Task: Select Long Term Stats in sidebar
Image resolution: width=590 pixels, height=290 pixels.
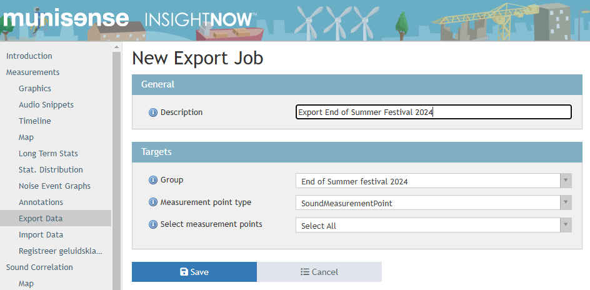Action: click(48, 154)
